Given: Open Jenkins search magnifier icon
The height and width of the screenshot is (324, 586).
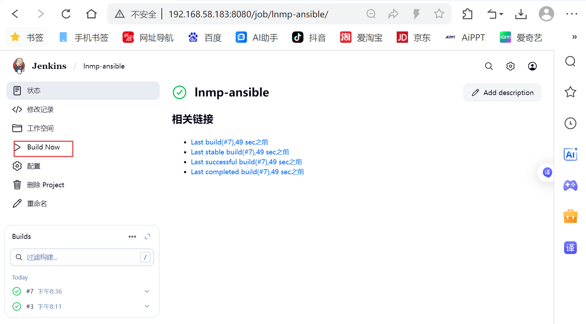Looking at the screenshot, I should pos(489,66).
